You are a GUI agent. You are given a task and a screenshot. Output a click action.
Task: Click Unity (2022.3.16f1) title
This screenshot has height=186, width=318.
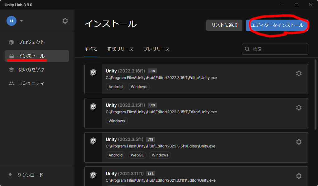[x=125, y=71]
